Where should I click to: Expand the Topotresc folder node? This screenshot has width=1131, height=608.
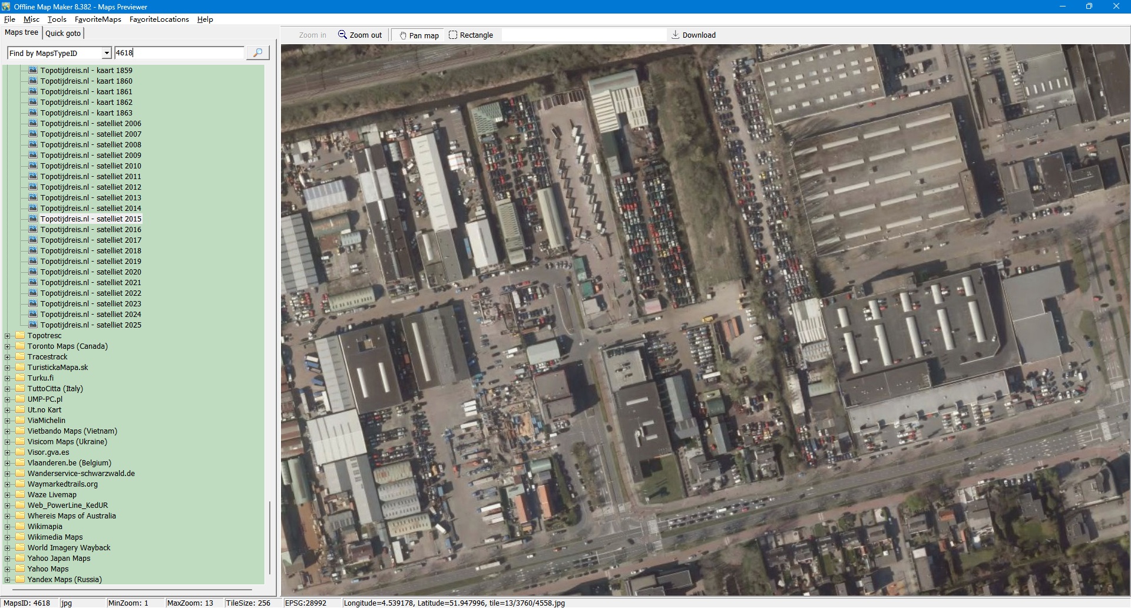point(8,336)
